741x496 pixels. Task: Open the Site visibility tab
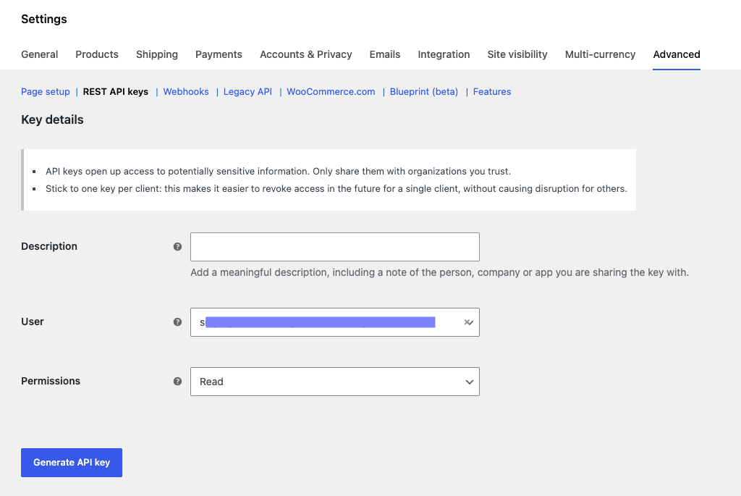517,54
